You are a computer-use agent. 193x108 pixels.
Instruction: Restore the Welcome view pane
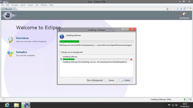tap(191, 8)
